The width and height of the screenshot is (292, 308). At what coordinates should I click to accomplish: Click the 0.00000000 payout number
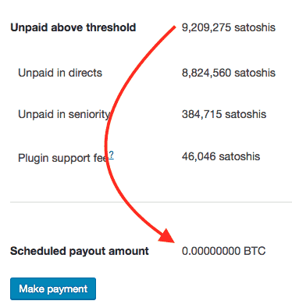pos(211,251)
